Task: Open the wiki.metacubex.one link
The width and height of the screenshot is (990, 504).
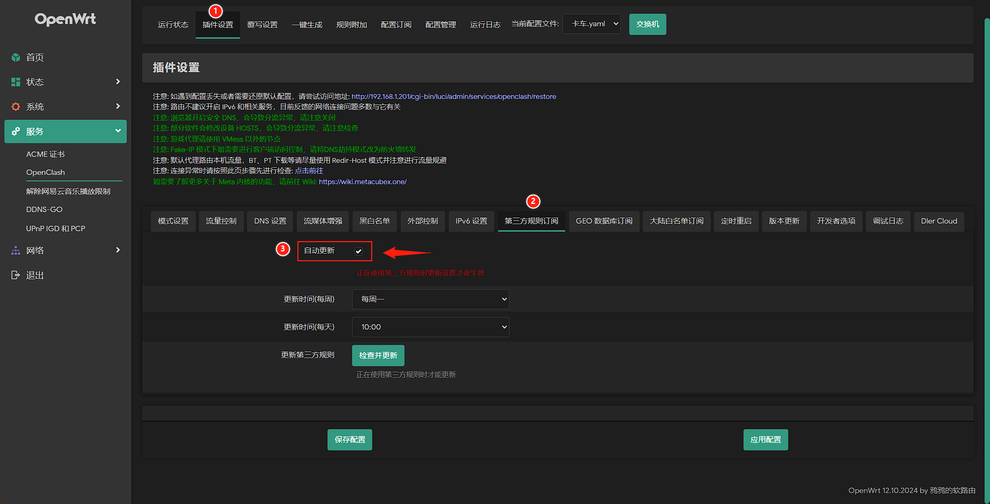Action: 362,181
